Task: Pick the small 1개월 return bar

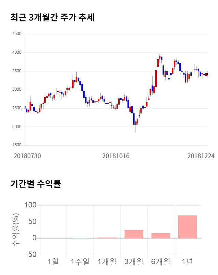Action: click(107, 238)
